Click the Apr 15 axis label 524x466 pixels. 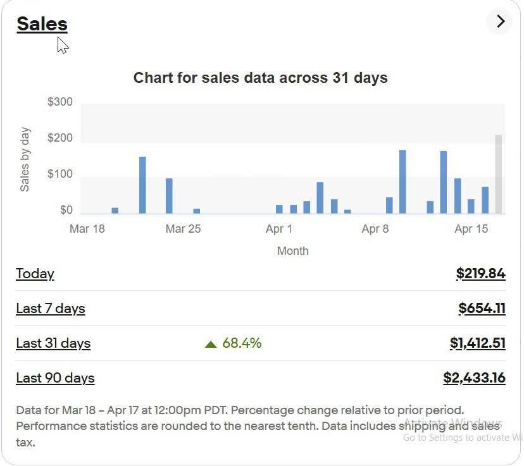(x=471, y=229)
